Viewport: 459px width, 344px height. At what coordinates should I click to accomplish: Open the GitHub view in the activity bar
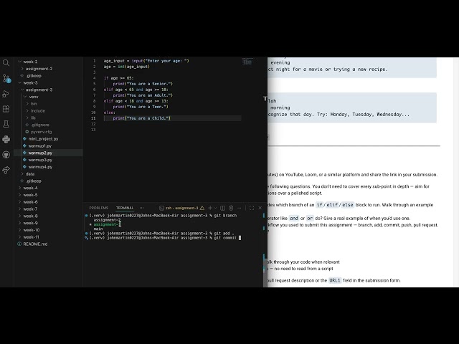point(6,155)
